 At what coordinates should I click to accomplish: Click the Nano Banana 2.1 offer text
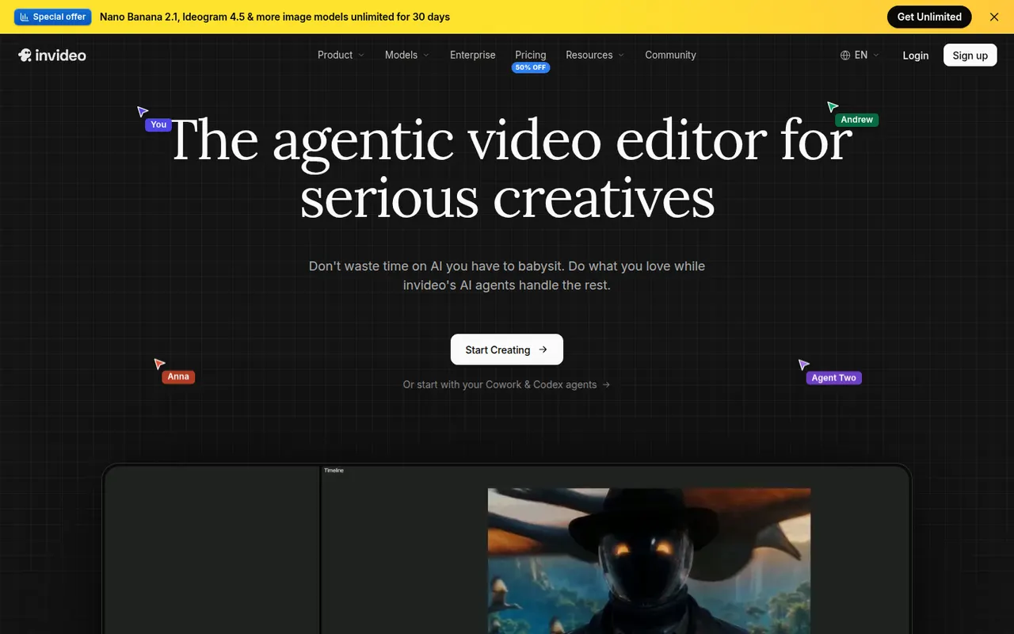(x=275, y=17)
